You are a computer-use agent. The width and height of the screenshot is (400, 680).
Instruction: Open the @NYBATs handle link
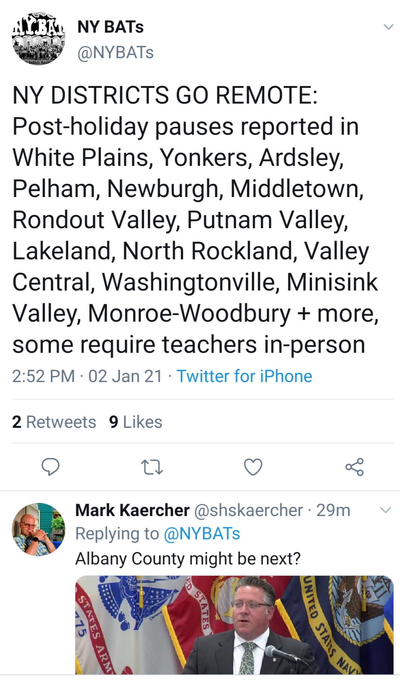115,53
